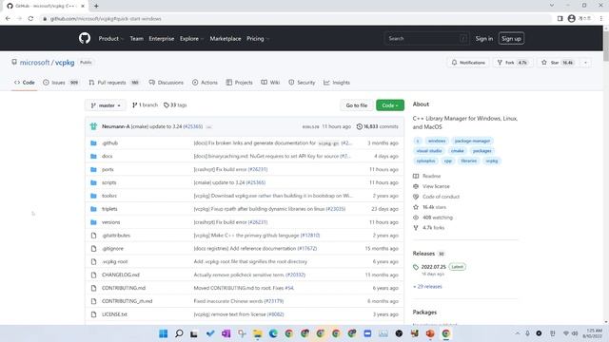Viewport: 609px width, 342px height.
Task: Open File Explorer from the taskbar
Action: 258,333
